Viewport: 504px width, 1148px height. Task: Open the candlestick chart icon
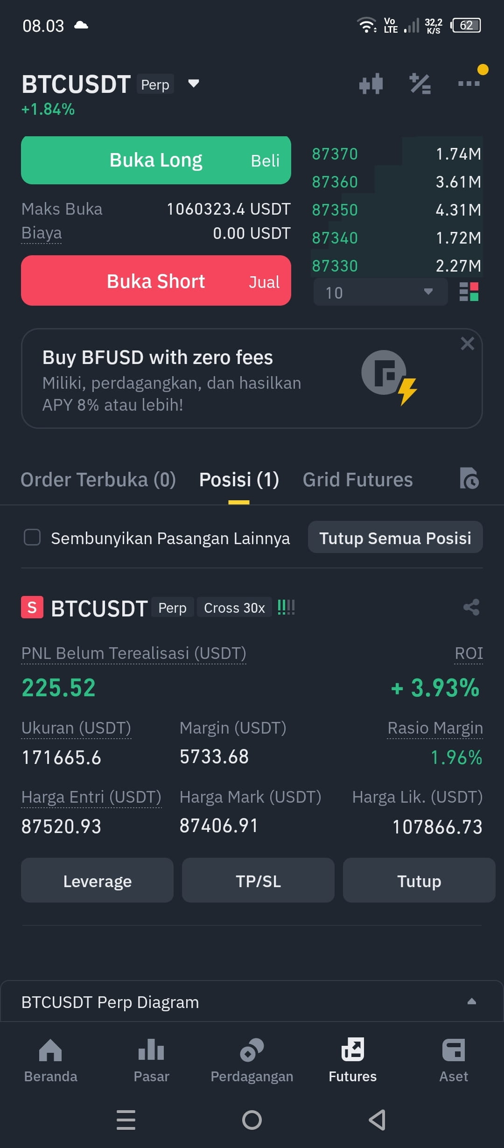371,84
